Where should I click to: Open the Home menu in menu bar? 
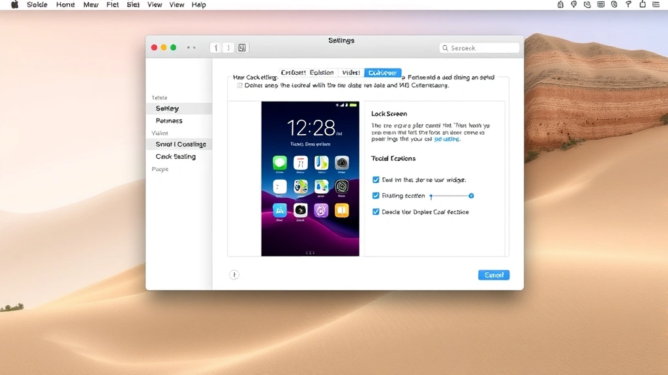pos(65,5)
